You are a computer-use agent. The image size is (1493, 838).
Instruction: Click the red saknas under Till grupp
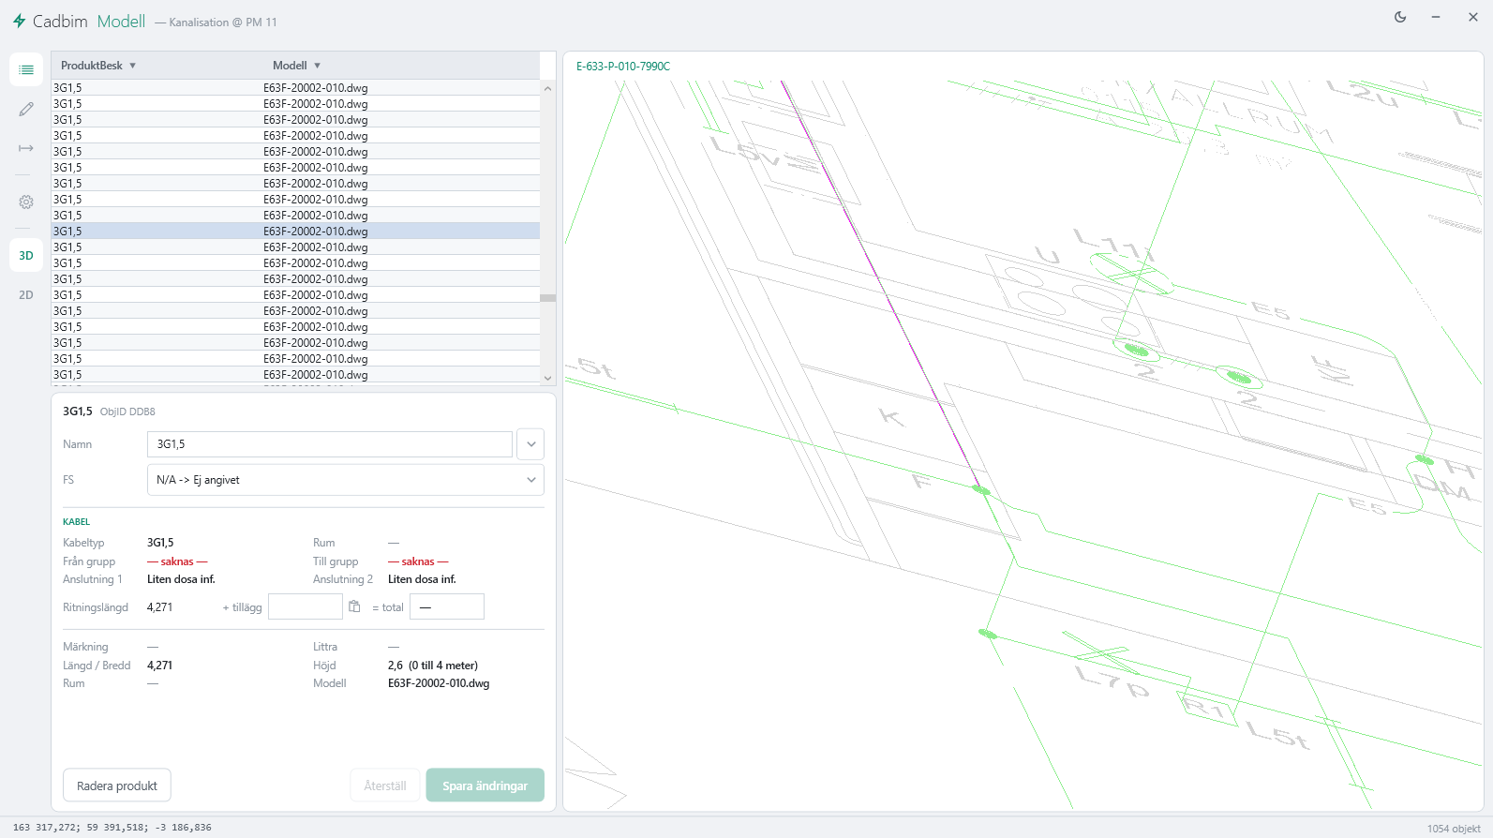point(418,561)
